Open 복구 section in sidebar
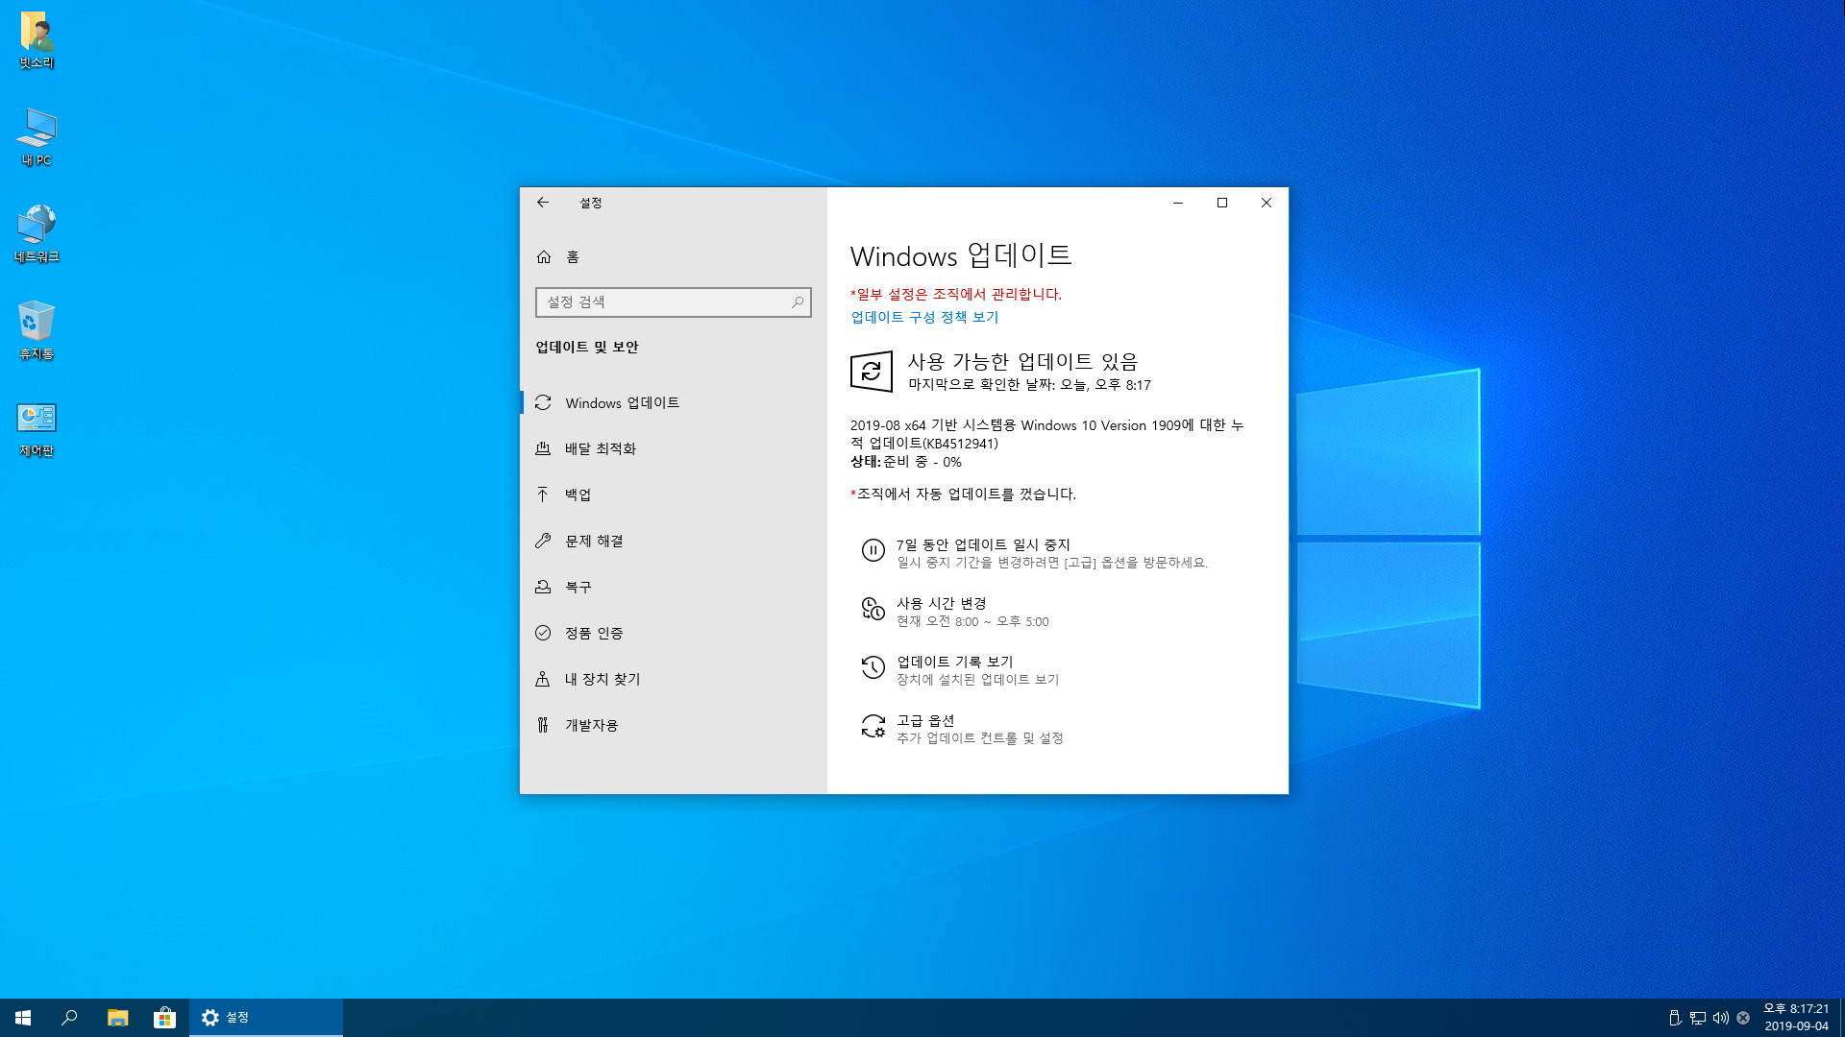 click(673, 587)
